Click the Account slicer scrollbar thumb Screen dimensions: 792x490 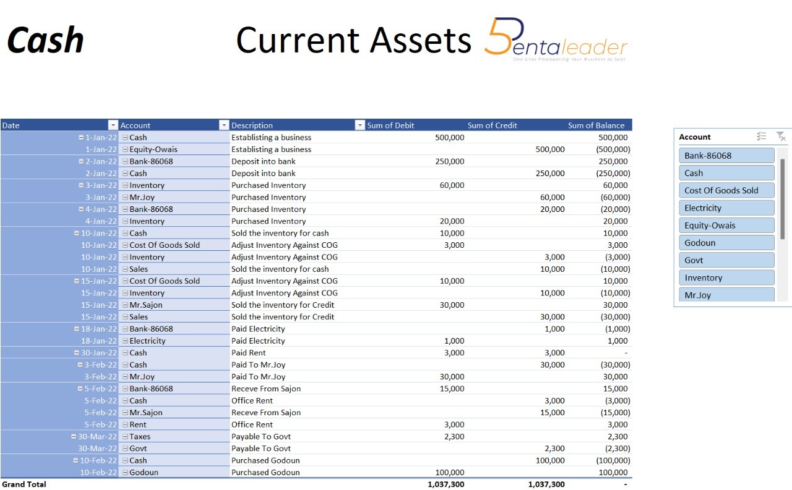(783, 198)
